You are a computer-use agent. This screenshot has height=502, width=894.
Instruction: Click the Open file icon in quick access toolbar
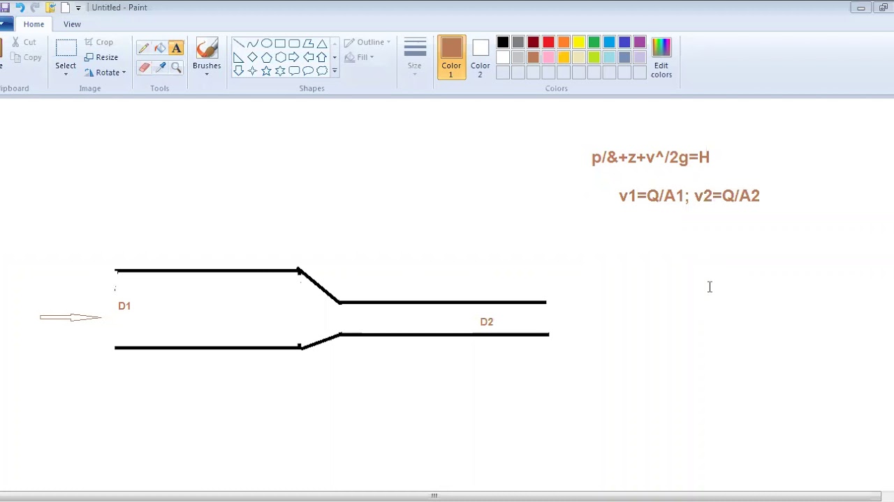50,8
